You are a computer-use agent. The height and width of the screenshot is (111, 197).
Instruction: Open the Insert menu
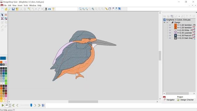[20, 6]
